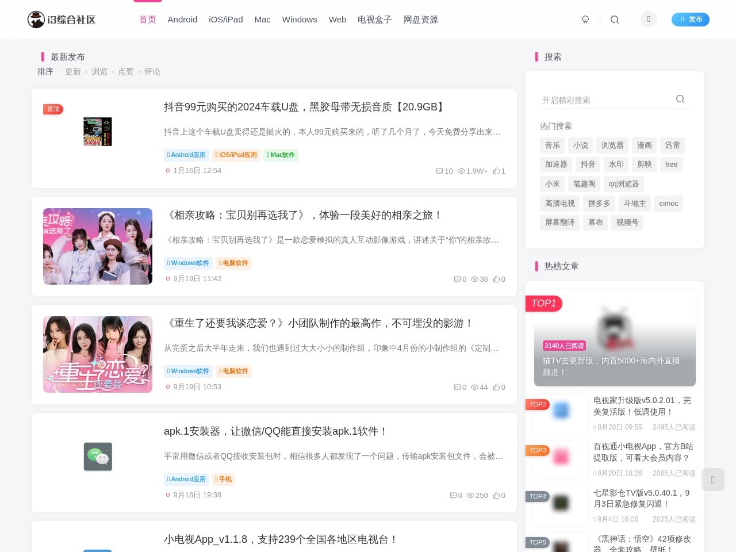
Task: Click Windows软件 tag on 相亲攻略 post
Action: (188, 263)
